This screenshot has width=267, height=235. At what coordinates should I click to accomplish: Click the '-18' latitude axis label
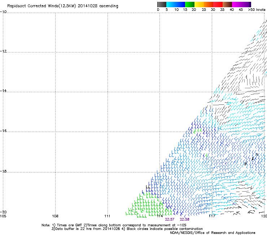(x=3, y=171)
